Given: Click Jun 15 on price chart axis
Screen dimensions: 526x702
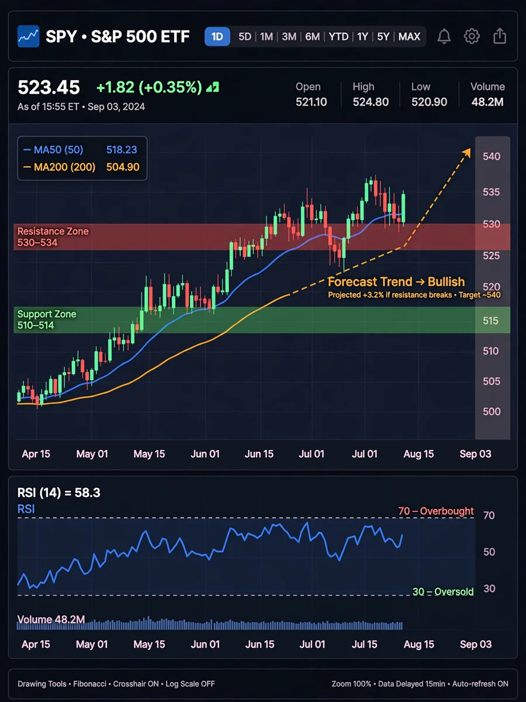Looking at the screenshot, I should [x=259, y=454].
